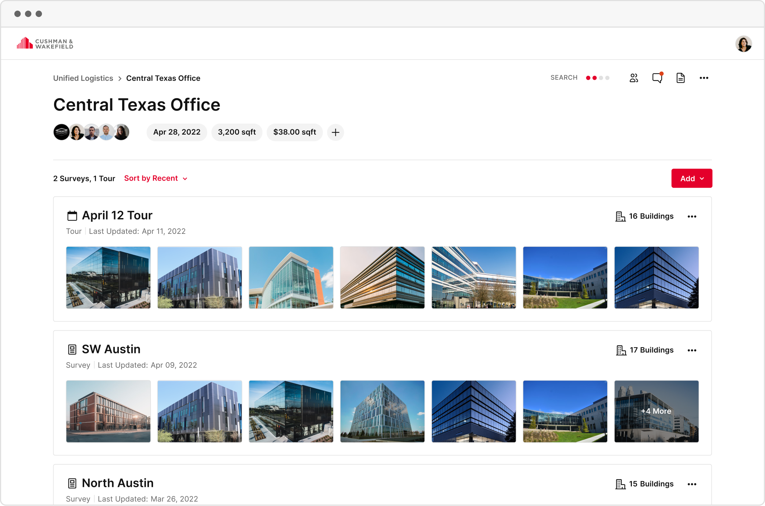Open the +4 More thumbnail in SW Austin
This screenshot has width=765, height=506.
click(656, 411)
